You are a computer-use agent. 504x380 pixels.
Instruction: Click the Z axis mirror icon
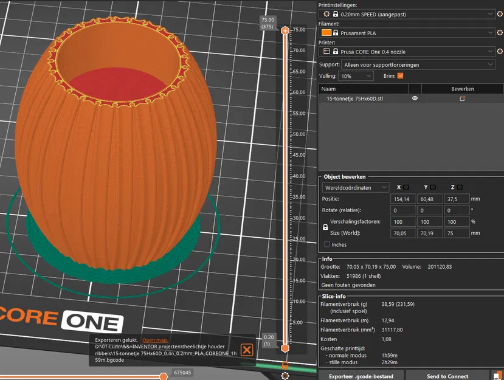(x=460, y=187)
